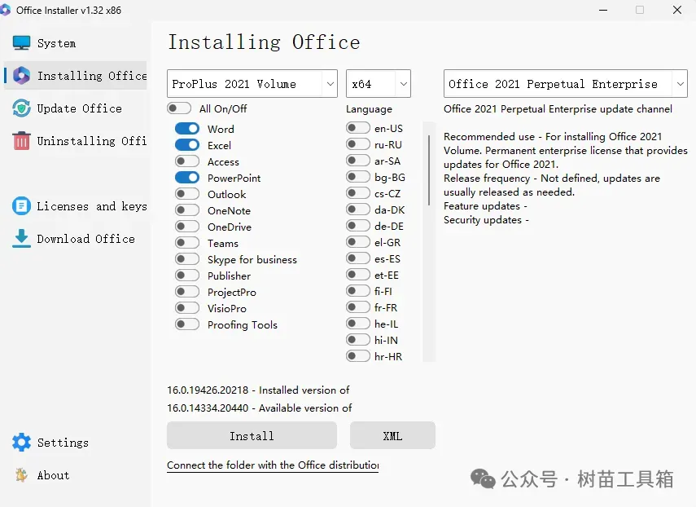
Task: Click the installed version 16.0.19426.20218 text
Action: (x=258, y=390)
